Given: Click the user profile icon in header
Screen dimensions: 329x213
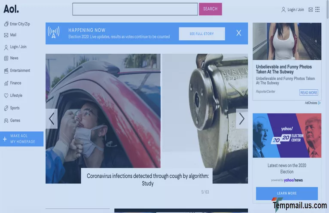Looking at the screenshot, I should pos(283,9).
